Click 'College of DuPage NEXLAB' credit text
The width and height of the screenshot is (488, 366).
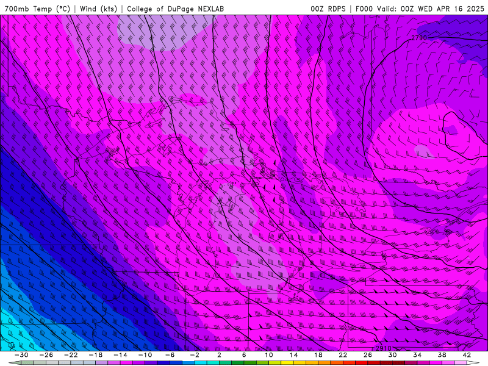click(175, 9)
